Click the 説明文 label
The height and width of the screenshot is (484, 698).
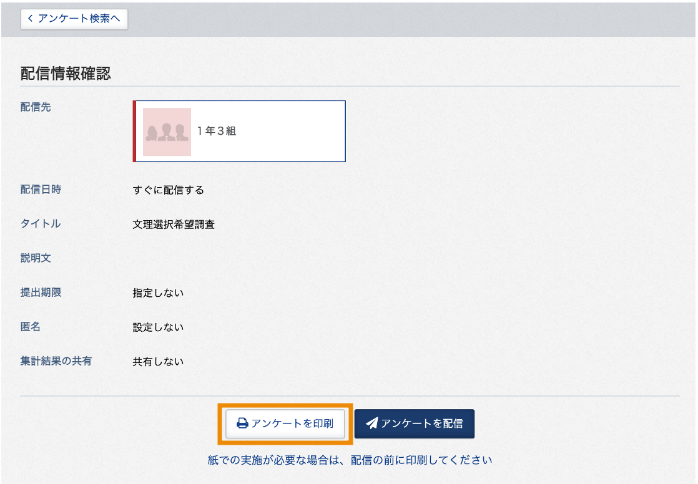tap(36, 258)
